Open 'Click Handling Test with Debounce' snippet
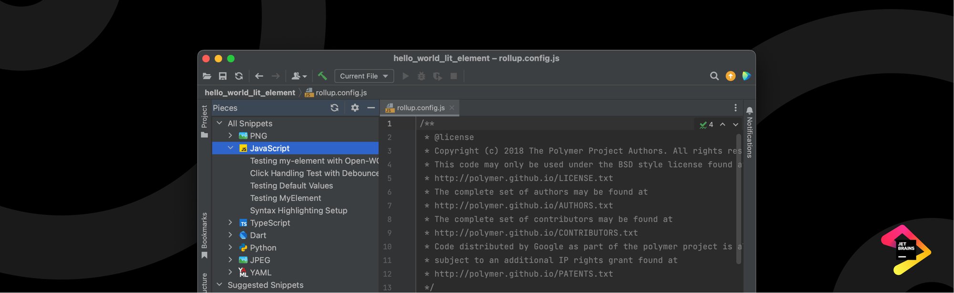Viewport: 954px width, 293px height. tap(314, 173)
